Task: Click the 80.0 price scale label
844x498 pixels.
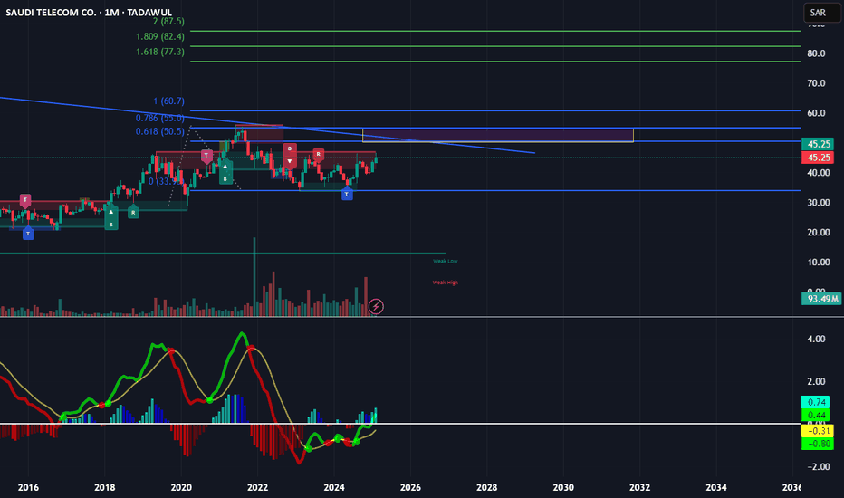Action: (x=816, y=53)
